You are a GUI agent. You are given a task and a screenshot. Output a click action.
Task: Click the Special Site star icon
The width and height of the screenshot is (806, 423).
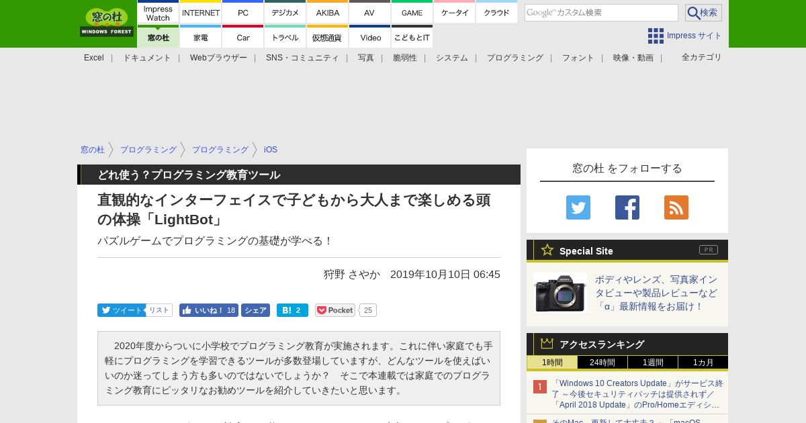tap(547, 250)
